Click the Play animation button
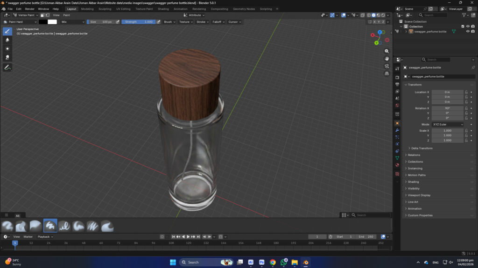Viewport: 478px width, 268px height. 188,237
